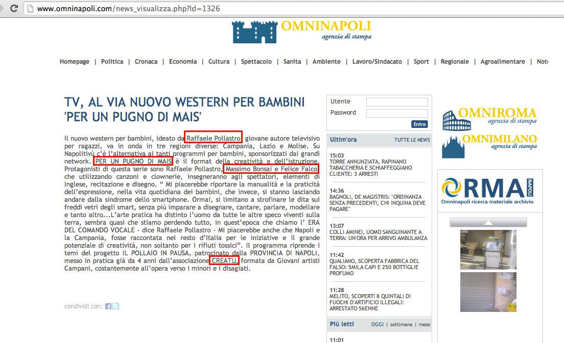Open the 11:42 Qualiano news item
564x343 pixels.
pyautogui.click(x=374, y=264)
